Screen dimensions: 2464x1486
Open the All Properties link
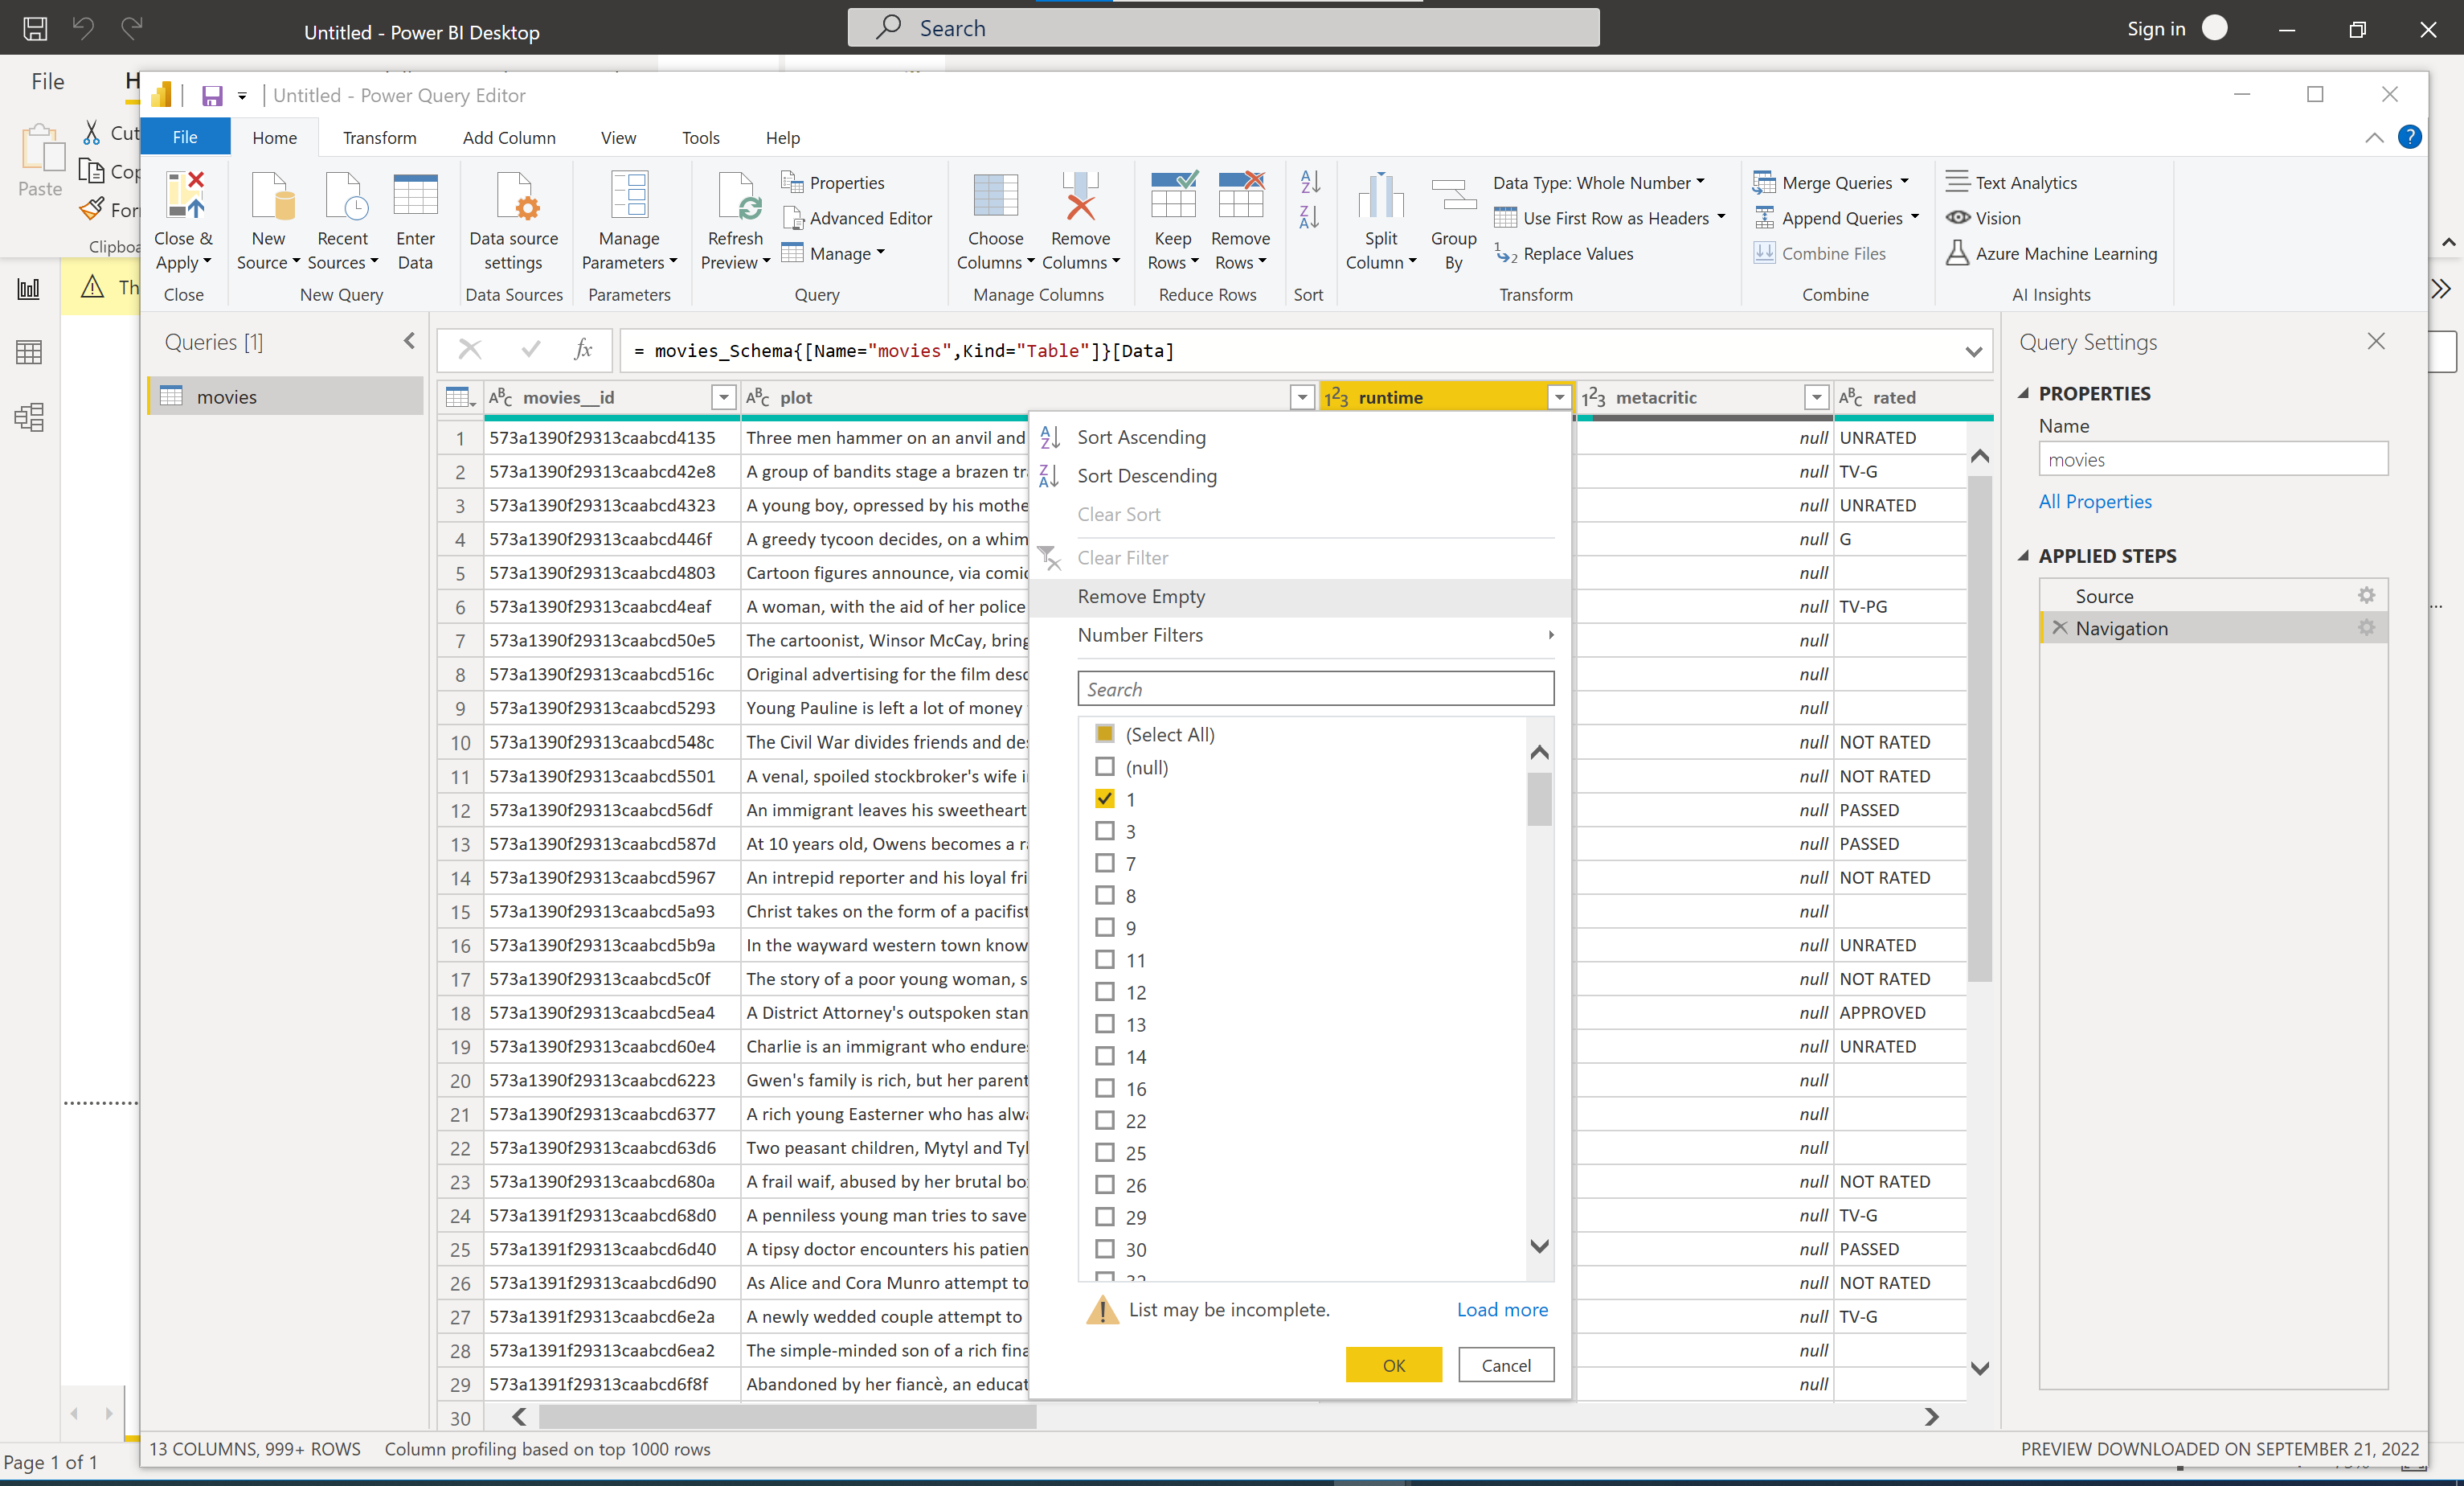(2095, 501)
